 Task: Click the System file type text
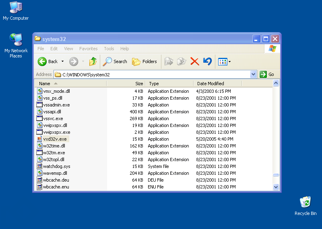pyautogui.click(x=158, y=166)
